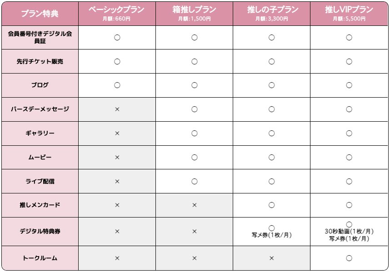Screen dimensions: 390x272
Task: Click the circle for ギャラリー under 箱推しプラン
Action: click(194, 134)
